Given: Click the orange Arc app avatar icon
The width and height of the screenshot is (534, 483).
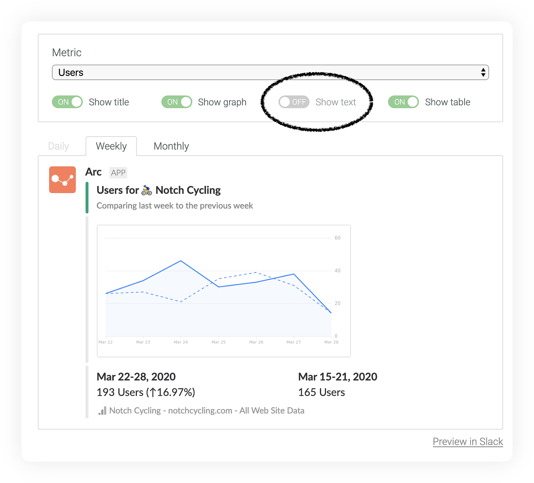Looking at the screenshot, I should tap(63, 180).
